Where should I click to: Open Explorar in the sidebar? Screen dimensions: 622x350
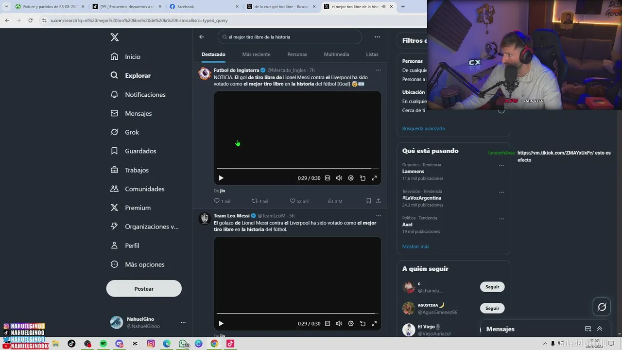tap(131, 75)
